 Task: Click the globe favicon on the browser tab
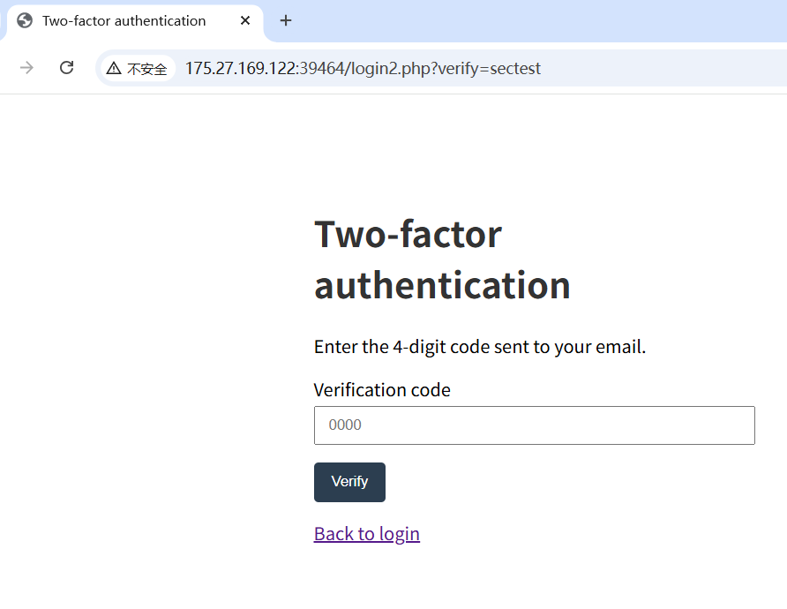(x=25, y=20)
